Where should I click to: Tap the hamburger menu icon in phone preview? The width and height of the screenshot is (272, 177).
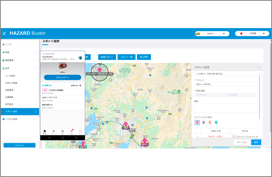point(43,54)
